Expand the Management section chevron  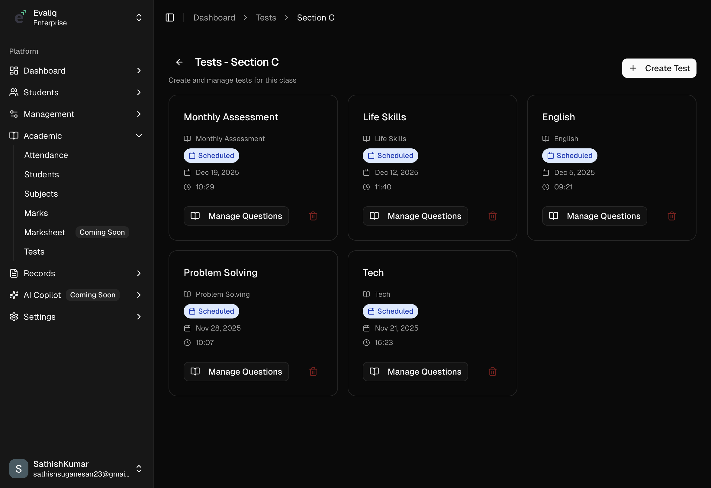[139, 114]
